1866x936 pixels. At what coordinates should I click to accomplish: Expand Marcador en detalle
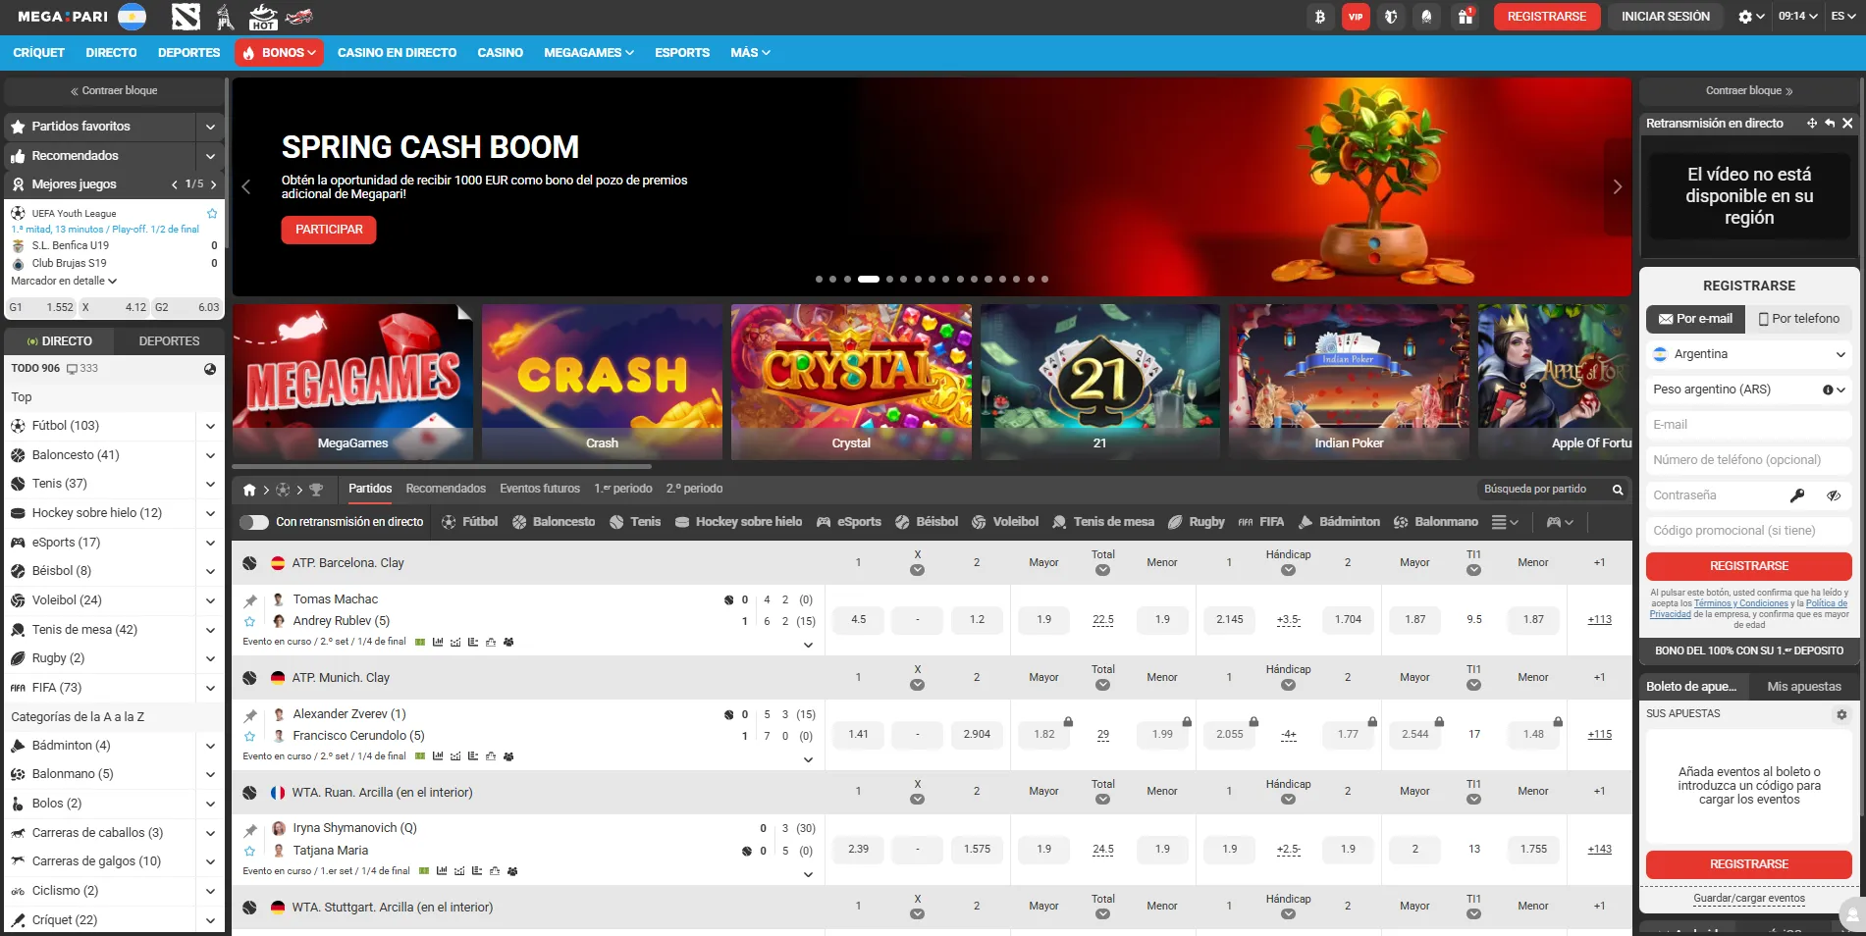64,282
